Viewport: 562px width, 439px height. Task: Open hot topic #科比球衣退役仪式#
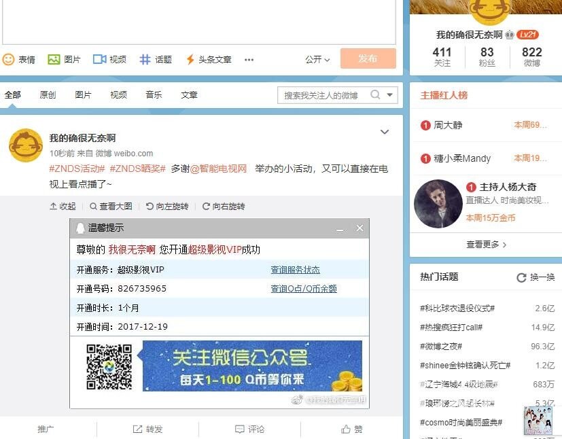(457, 309)
